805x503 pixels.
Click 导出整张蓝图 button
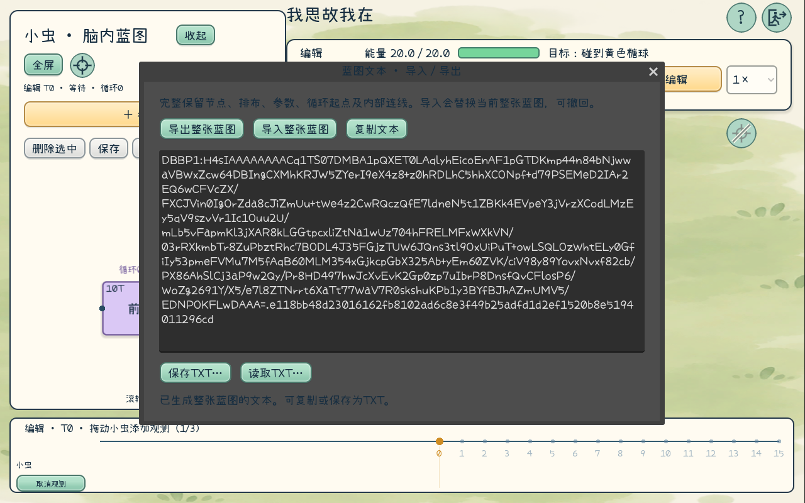coord(202,129)
